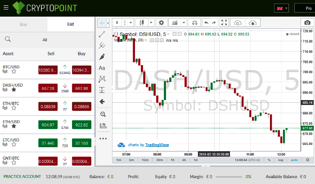Open chart icon for DASH/USD
This screenshot has width=315, height=184.
(5, 90)
